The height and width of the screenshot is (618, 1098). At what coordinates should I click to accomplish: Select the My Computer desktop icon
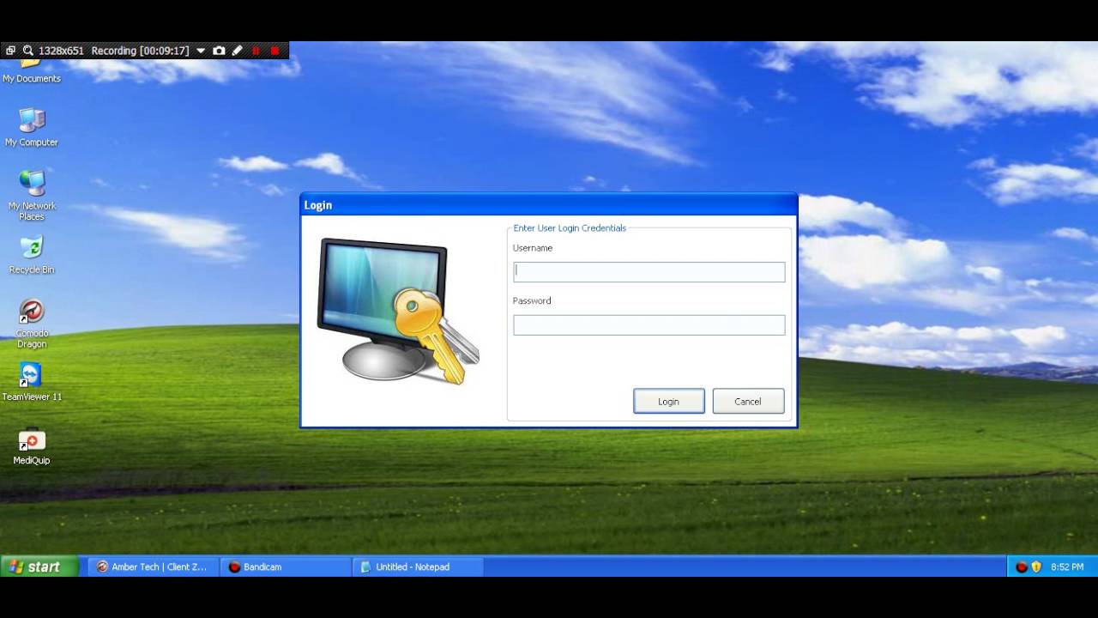coord(32,128)
